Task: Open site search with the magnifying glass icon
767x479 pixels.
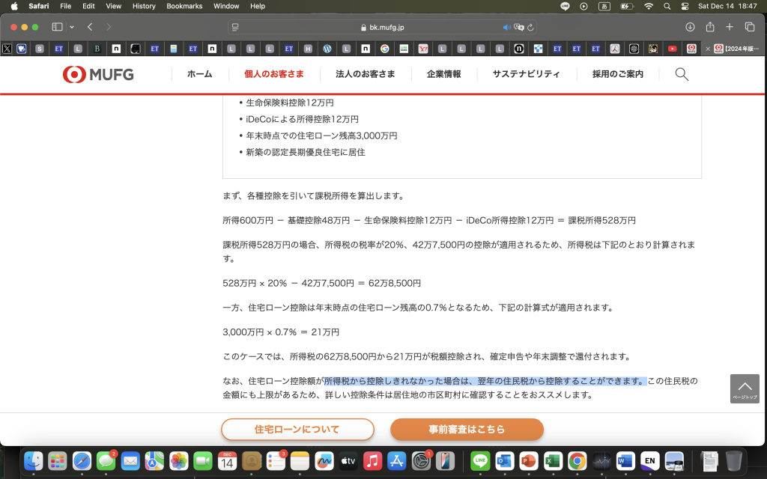Action: (x=681, y=75)
